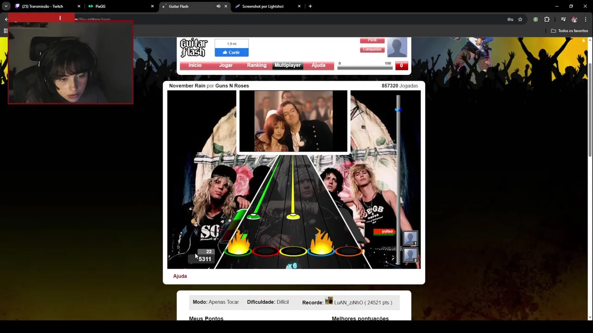
Task: Click multiplayer player 1 avatar
Action: (410, 238)
